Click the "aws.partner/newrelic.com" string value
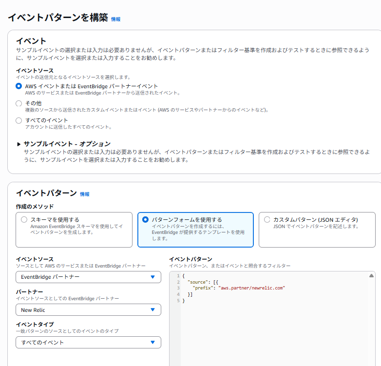The image size is (381, 366). pyautogui.click(x=252, y=288)
